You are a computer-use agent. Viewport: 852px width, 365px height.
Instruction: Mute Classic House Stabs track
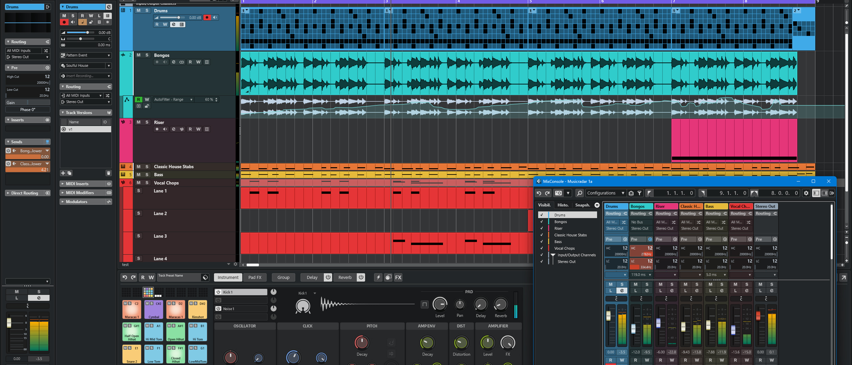(x=138, y=167)
